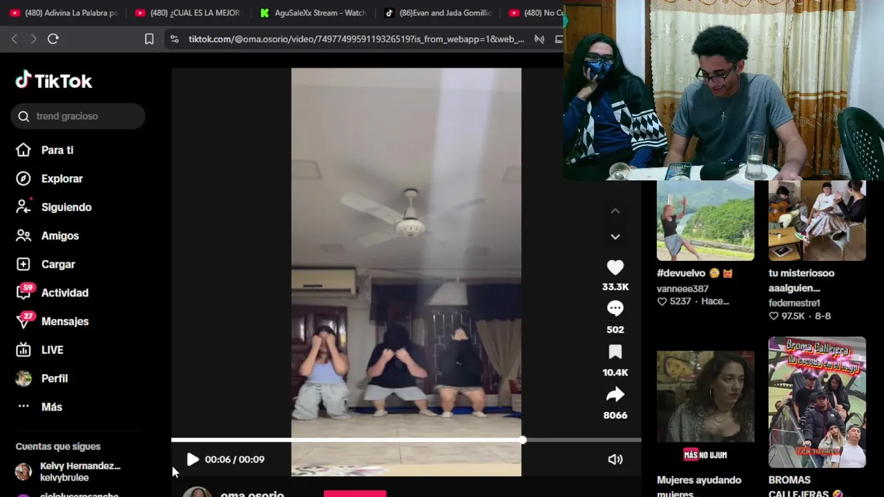Mute the video with the speaker icon
Image resolution: width=884 pixels, height=497 pixels.
[615, 459]
